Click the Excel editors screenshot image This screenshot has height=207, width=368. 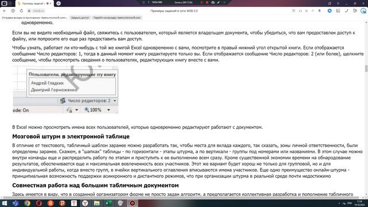[x=66, y=90]
